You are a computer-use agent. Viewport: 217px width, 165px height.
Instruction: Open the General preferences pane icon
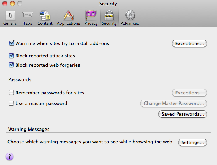(x=10, y=16)
